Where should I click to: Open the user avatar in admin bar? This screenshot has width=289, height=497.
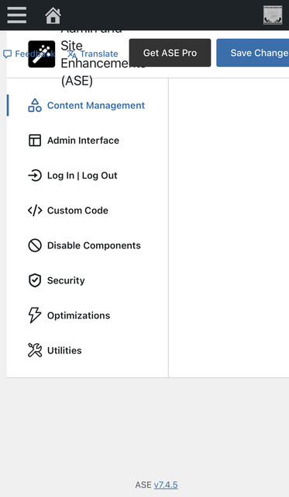pos(273,15)
